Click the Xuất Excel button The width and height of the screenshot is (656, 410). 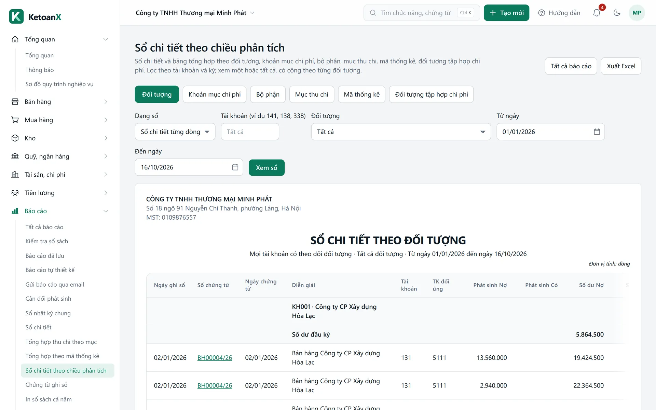point(621,66)
